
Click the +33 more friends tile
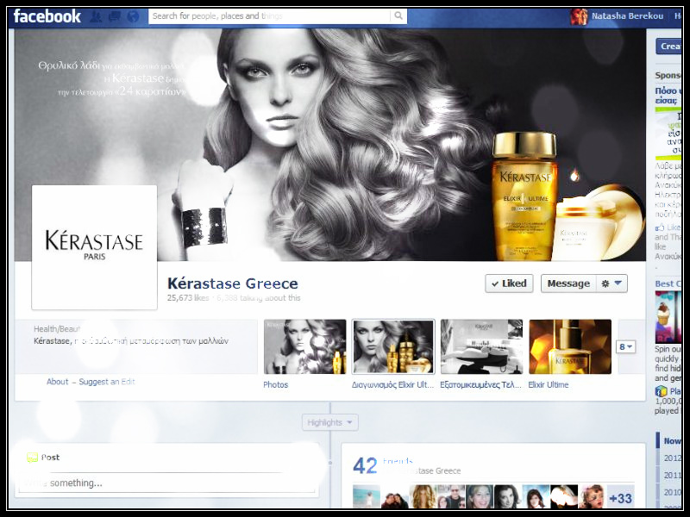[620, 498]
